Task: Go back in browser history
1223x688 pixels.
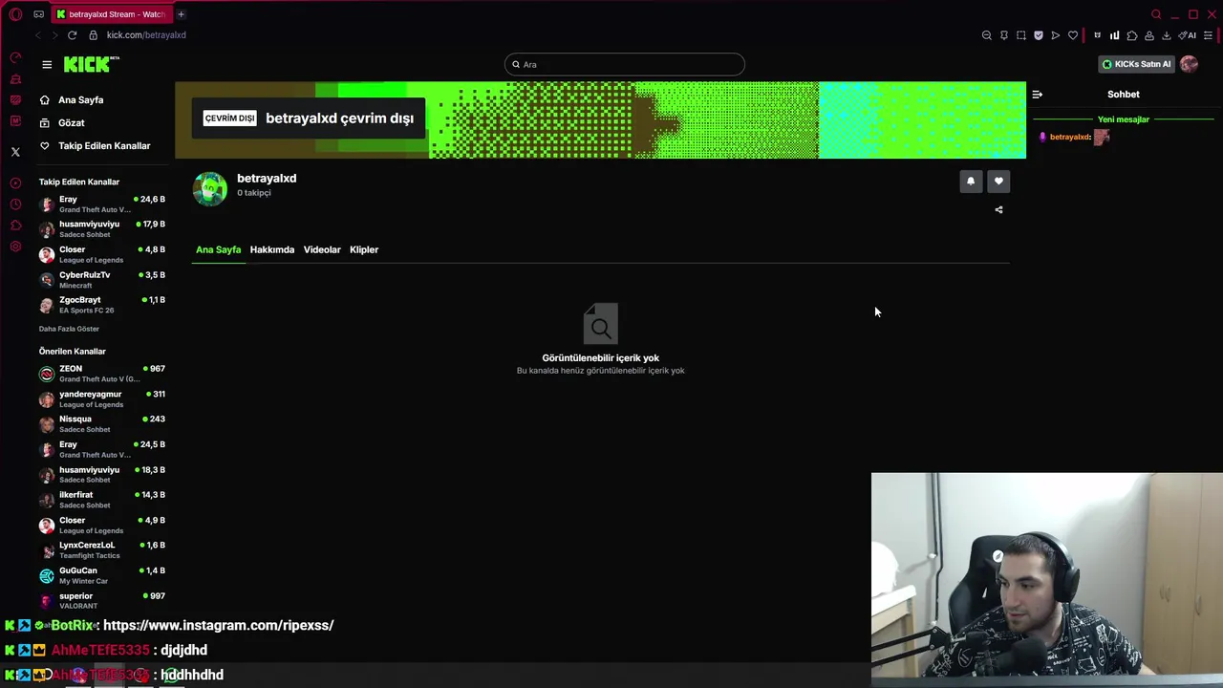Action: tap(38, 35)
